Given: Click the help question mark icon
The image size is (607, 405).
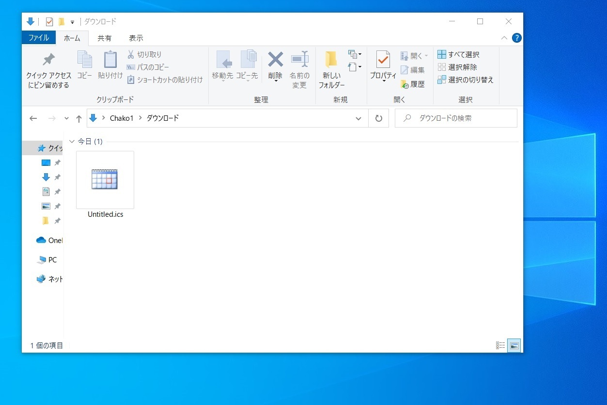Looking at the screenshot, I should [516, 38].
